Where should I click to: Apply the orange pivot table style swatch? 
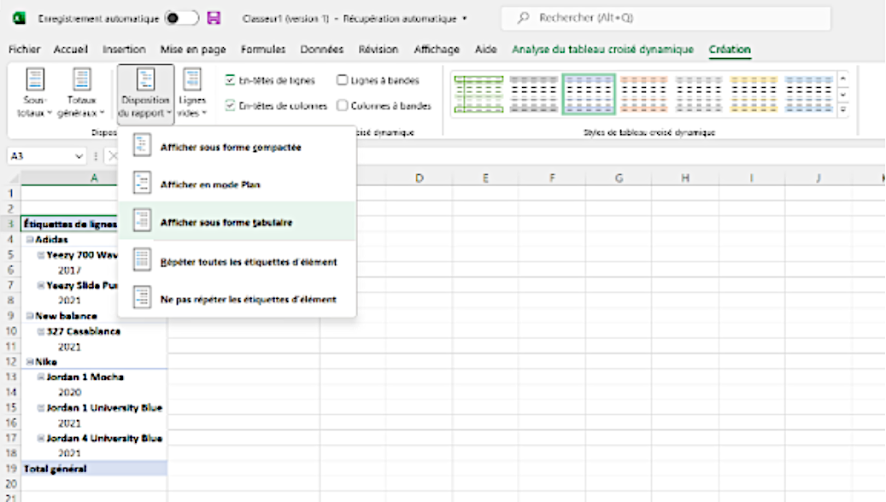[644, 94]
